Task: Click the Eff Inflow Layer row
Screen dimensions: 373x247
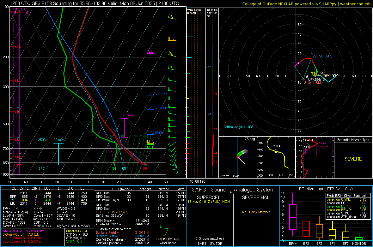Action: (x=141, y=200)
